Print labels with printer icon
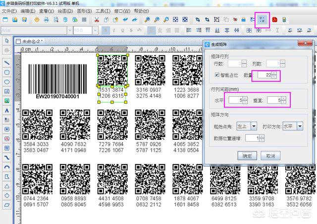This screenshot has width=317, height=224. [x=46, y=20]
